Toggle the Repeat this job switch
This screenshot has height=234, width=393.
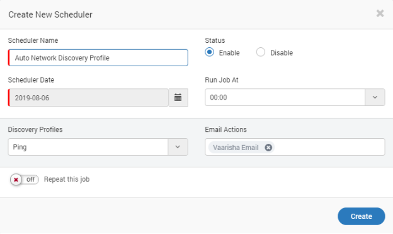[25, 180]
